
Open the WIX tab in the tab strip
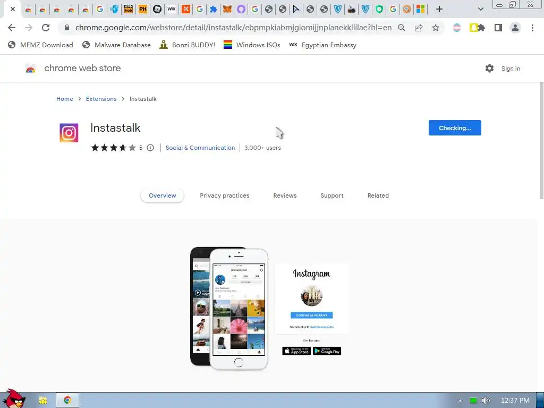pyautogui.click(x=172, y=10)
